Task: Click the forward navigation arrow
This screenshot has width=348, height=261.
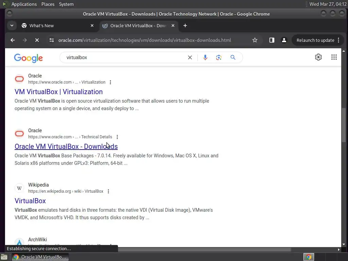Action: click(25, 40)
